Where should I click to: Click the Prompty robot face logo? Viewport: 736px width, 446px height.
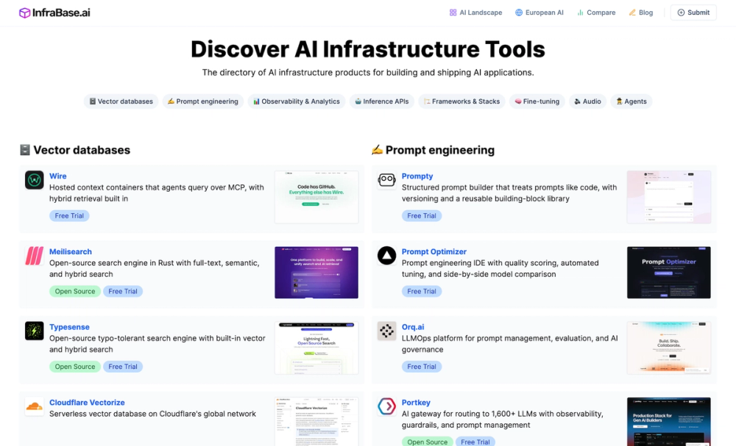click(x=387, y=180)
